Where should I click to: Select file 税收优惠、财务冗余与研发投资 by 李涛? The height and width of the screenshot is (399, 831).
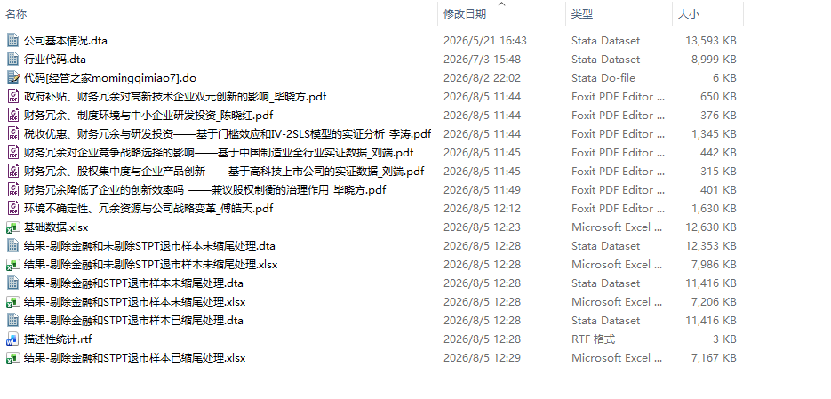(x=228, y=133)
